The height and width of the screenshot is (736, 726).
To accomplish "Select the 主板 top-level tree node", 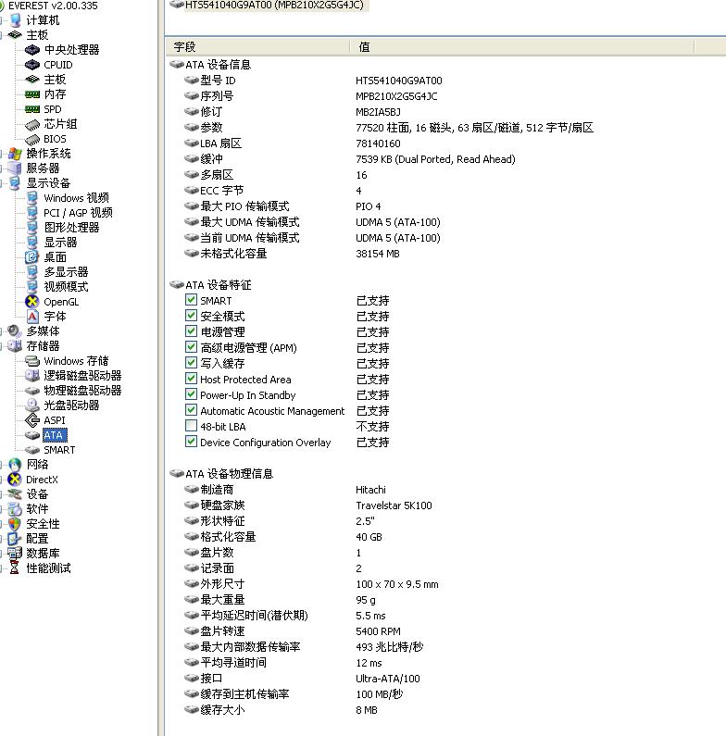I will pos(37,35).
